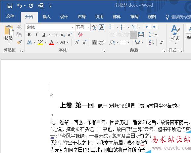
Task: Align text right
Action: click(126, 35)
